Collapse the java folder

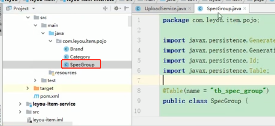point(43,33)
